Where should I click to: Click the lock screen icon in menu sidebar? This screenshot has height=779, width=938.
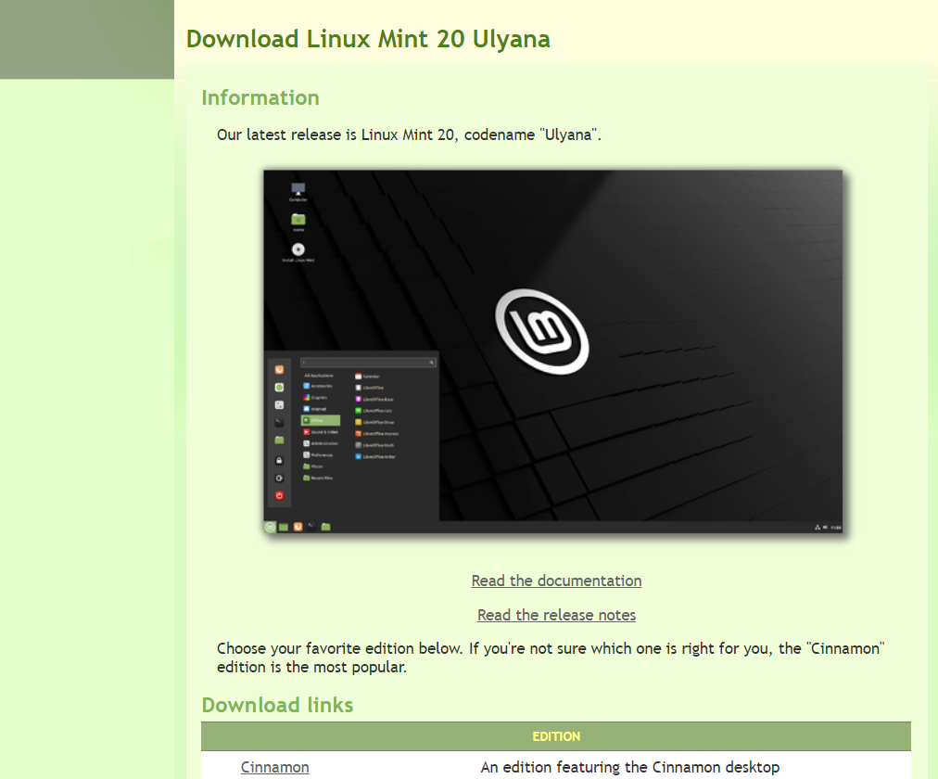pyautogui.click(x=279, y=460)
